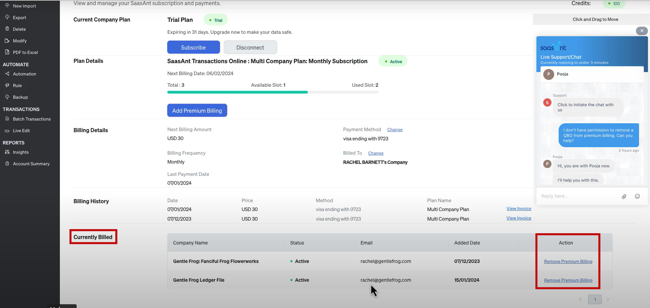This screenshot has width=650, height=308.
Task: Click the visa ending with 9723 payment method
Action: click(x=366, y=139)
